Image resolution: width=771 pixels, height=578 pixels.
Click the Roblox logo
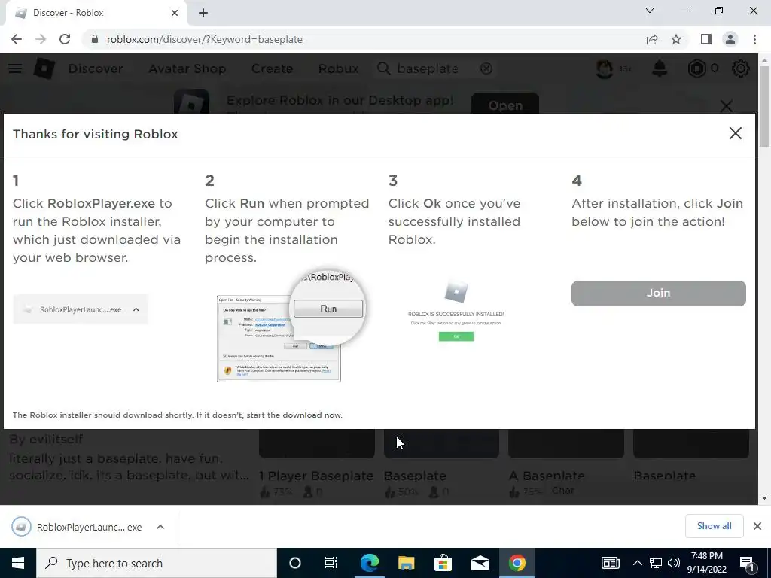44,68
